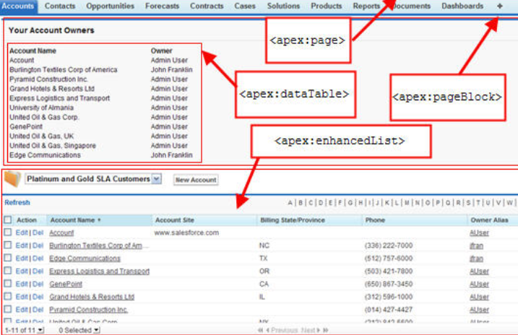Click the Accounts folder icon
518x335 pixels.
(x=12, y=179)
